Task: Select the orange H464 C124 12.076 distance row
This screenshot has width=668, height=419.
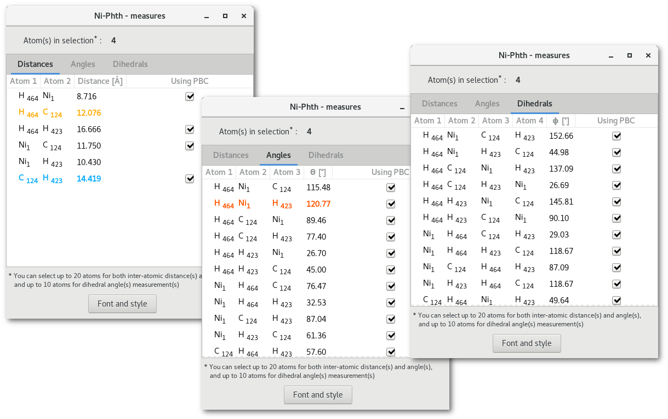Action: [88, 113]
